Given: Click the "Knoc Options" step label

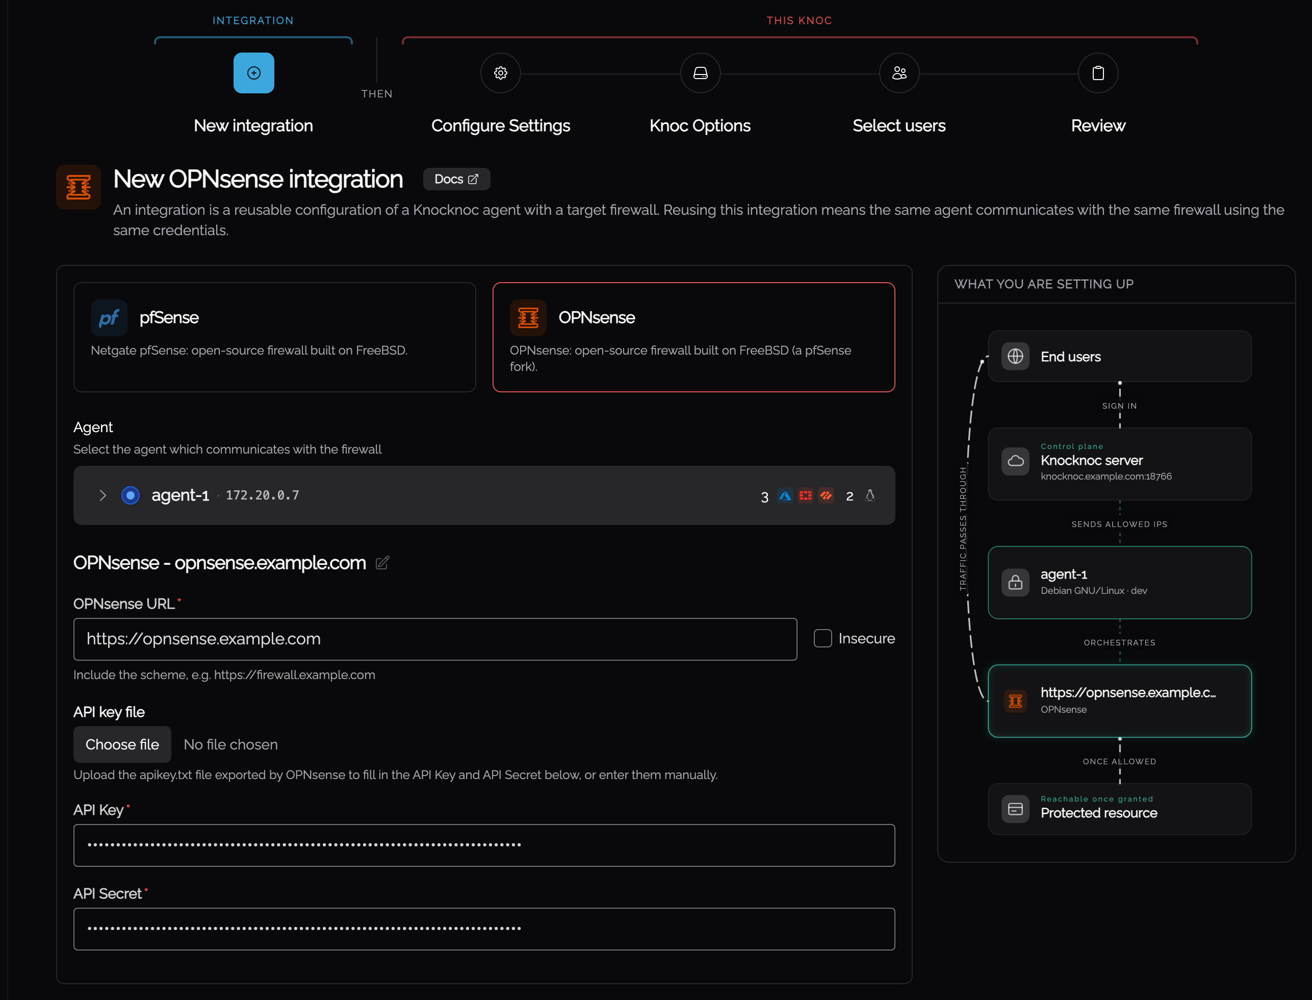Looking at the screenshot, I should click(700, 126).
